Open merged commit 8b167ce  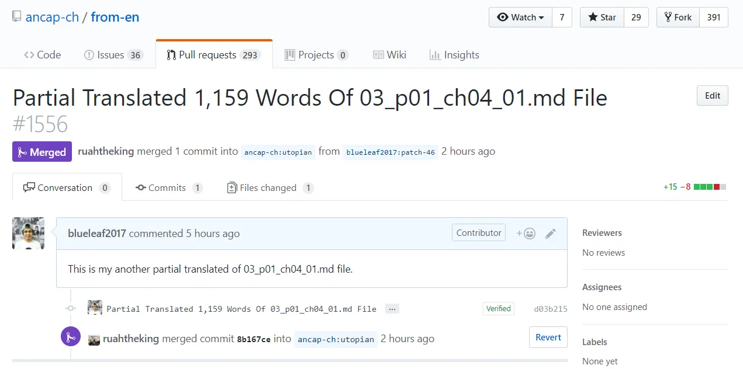point(254,339)
